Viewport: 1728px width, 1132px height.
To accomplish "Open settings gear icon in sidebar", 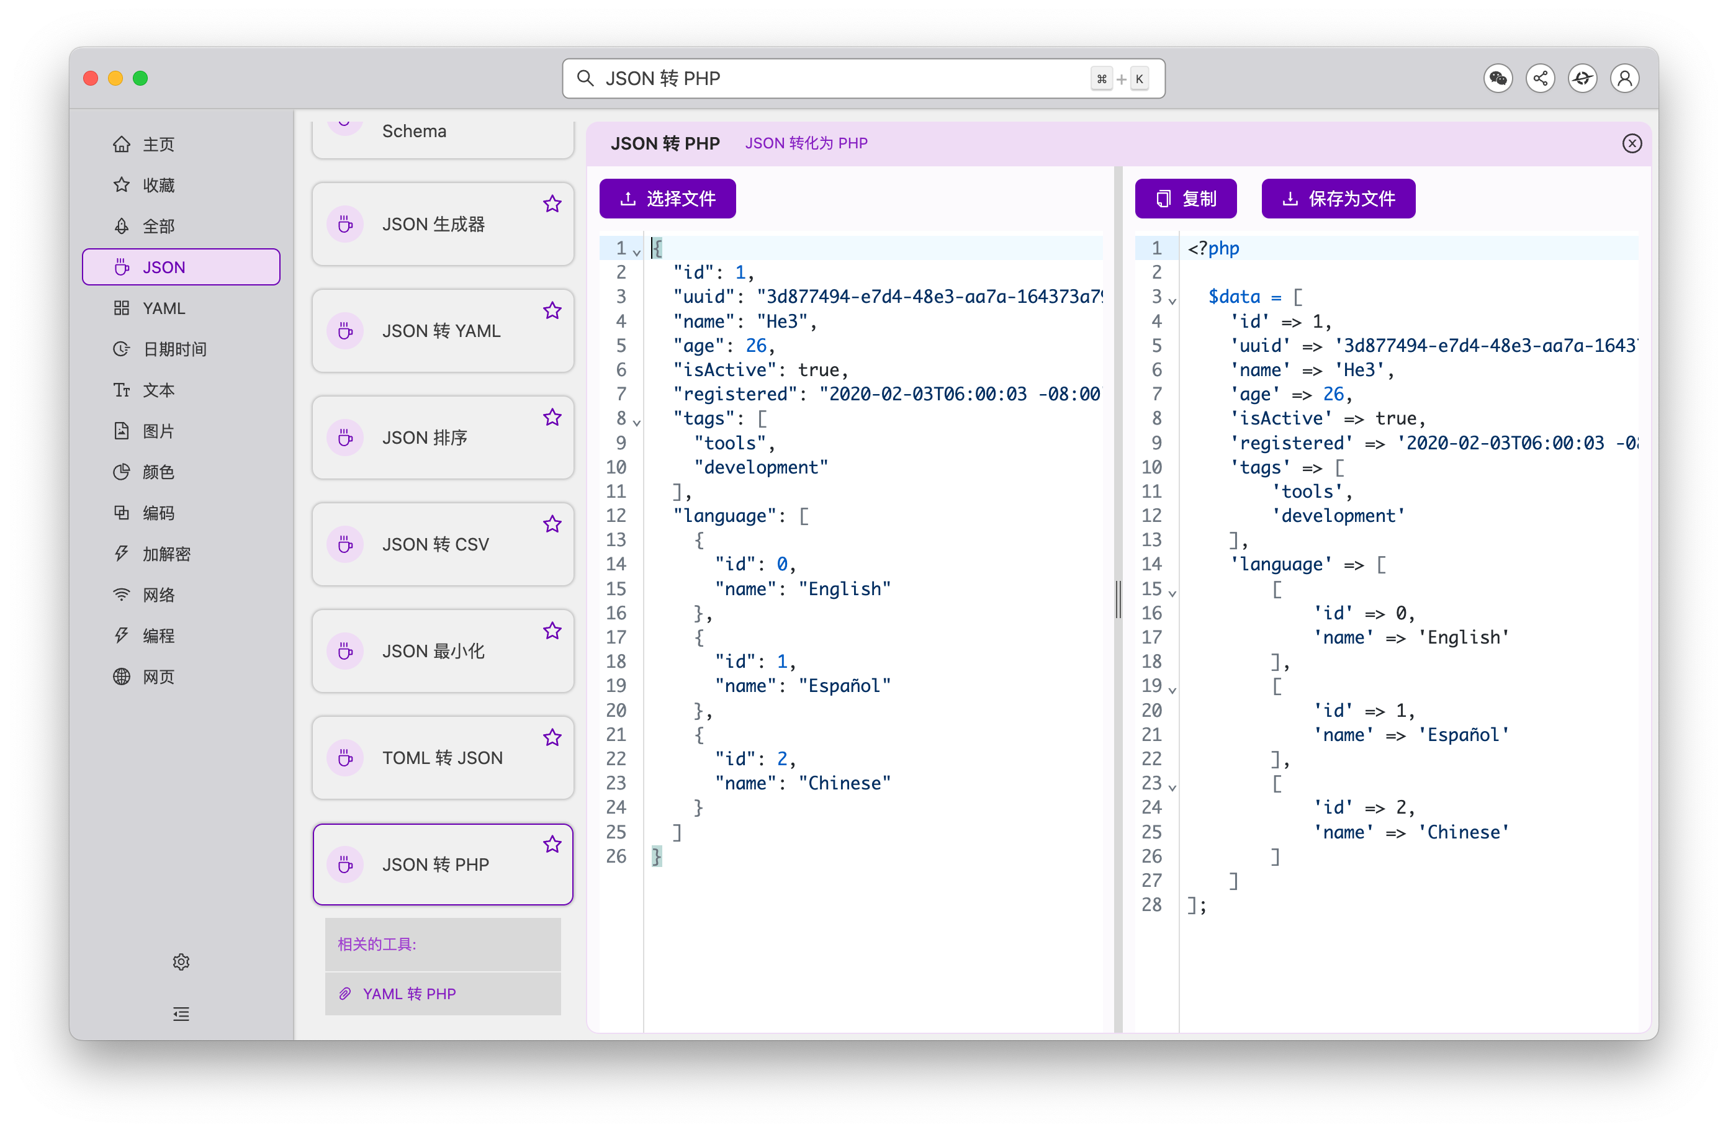I will 181,961.
